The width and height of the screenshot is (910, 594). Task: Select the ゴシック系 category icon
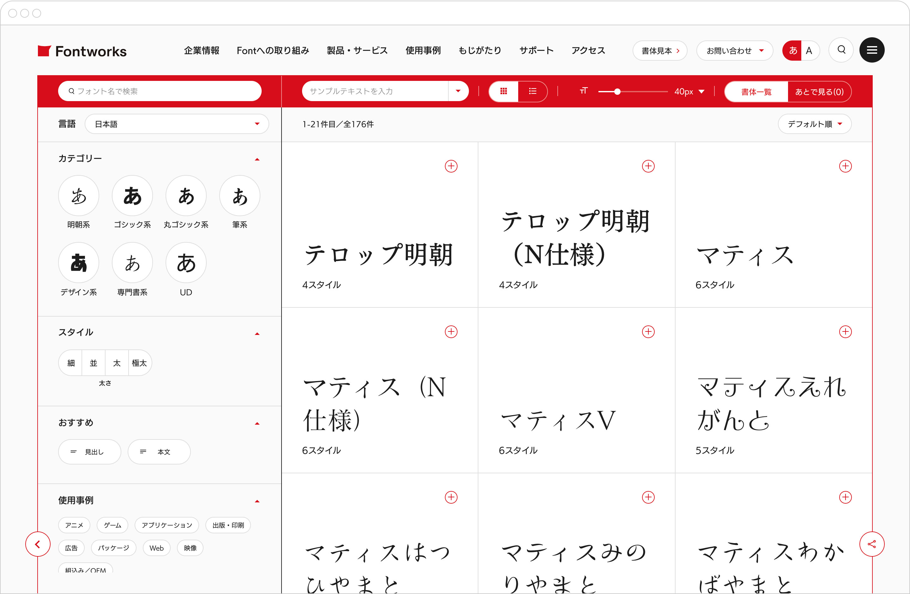coord(132,195)
